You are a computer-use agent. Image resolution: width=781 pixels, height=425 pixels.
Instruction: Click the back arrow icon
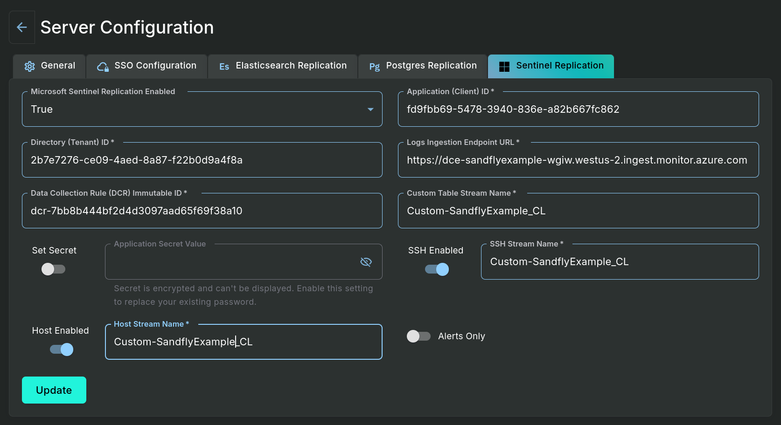coord(21,27)
